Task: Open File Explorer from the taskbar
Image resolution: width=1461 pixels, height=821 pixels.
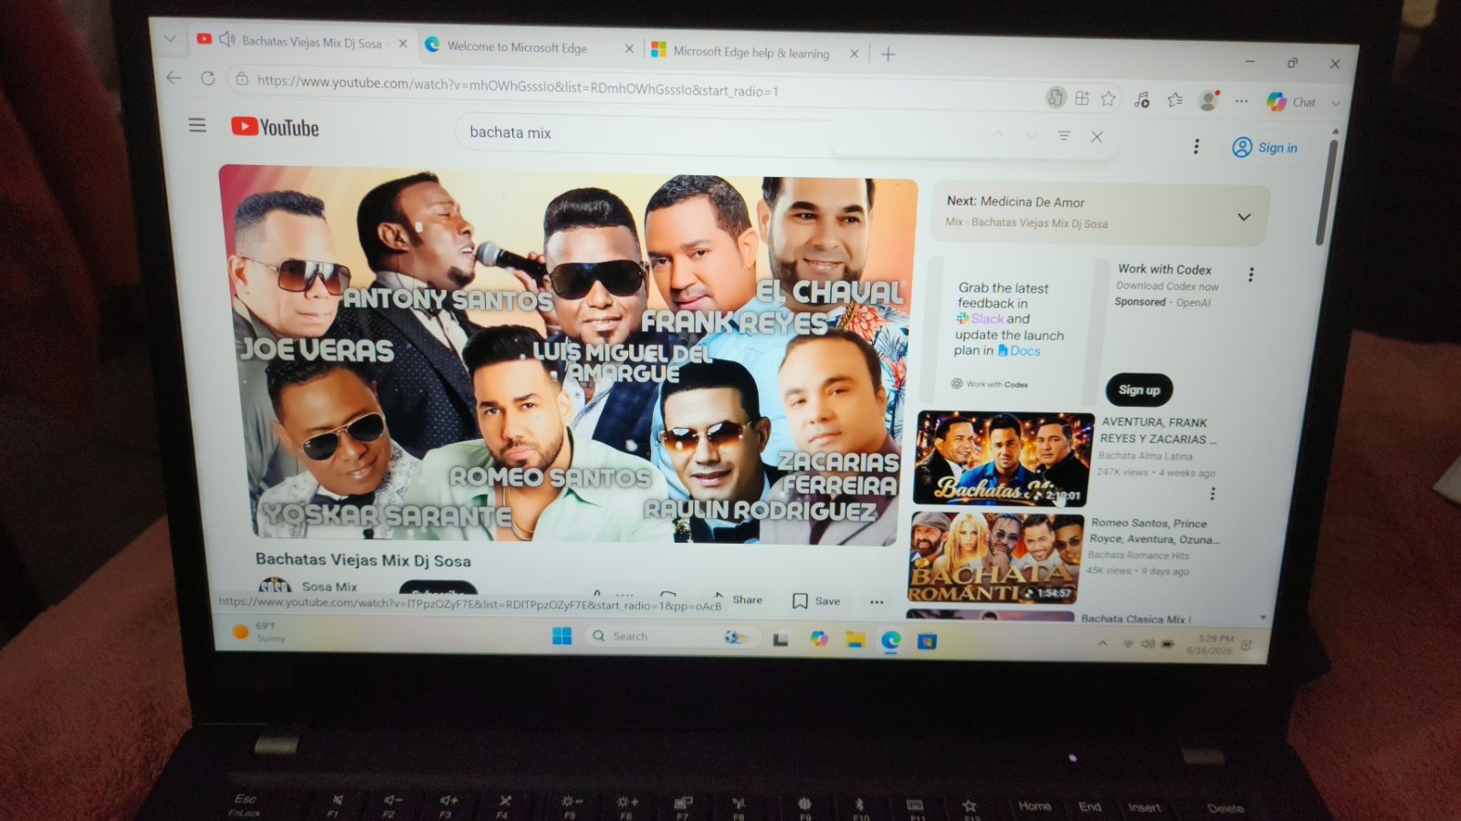Action: tap(855, 639)
